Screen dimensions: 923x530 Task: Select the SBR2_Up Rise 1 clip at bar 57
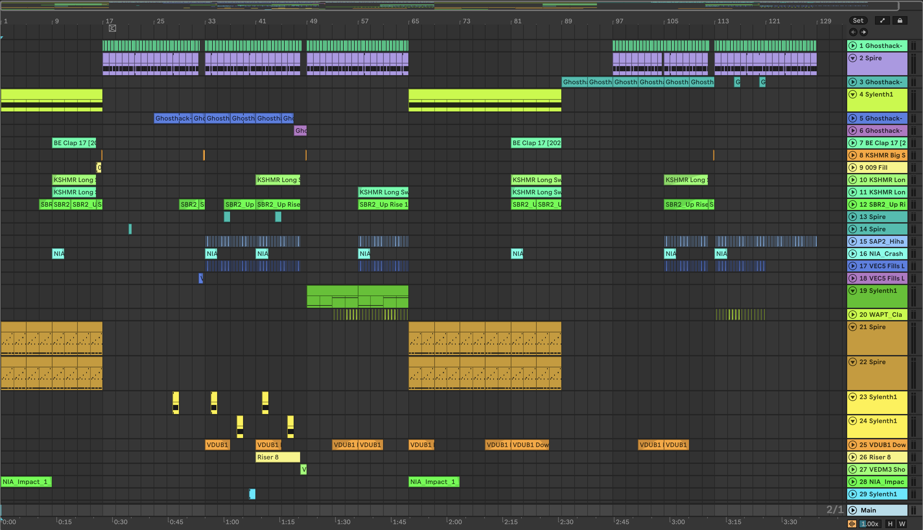[x=383, y=204]
